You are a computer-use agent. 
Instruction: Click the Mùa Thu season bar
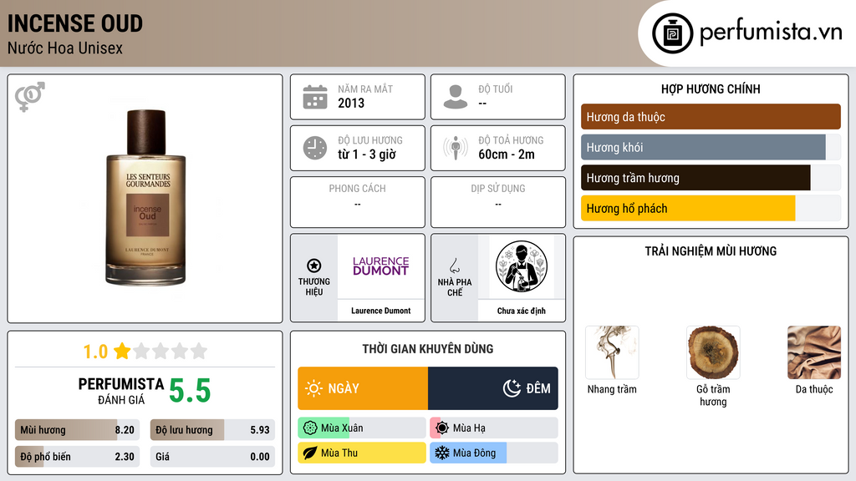point(361,453)
